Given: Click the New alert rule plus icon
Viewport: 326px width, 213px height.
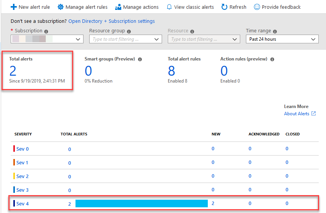Looking at the screenshot, I should (13, 7).
